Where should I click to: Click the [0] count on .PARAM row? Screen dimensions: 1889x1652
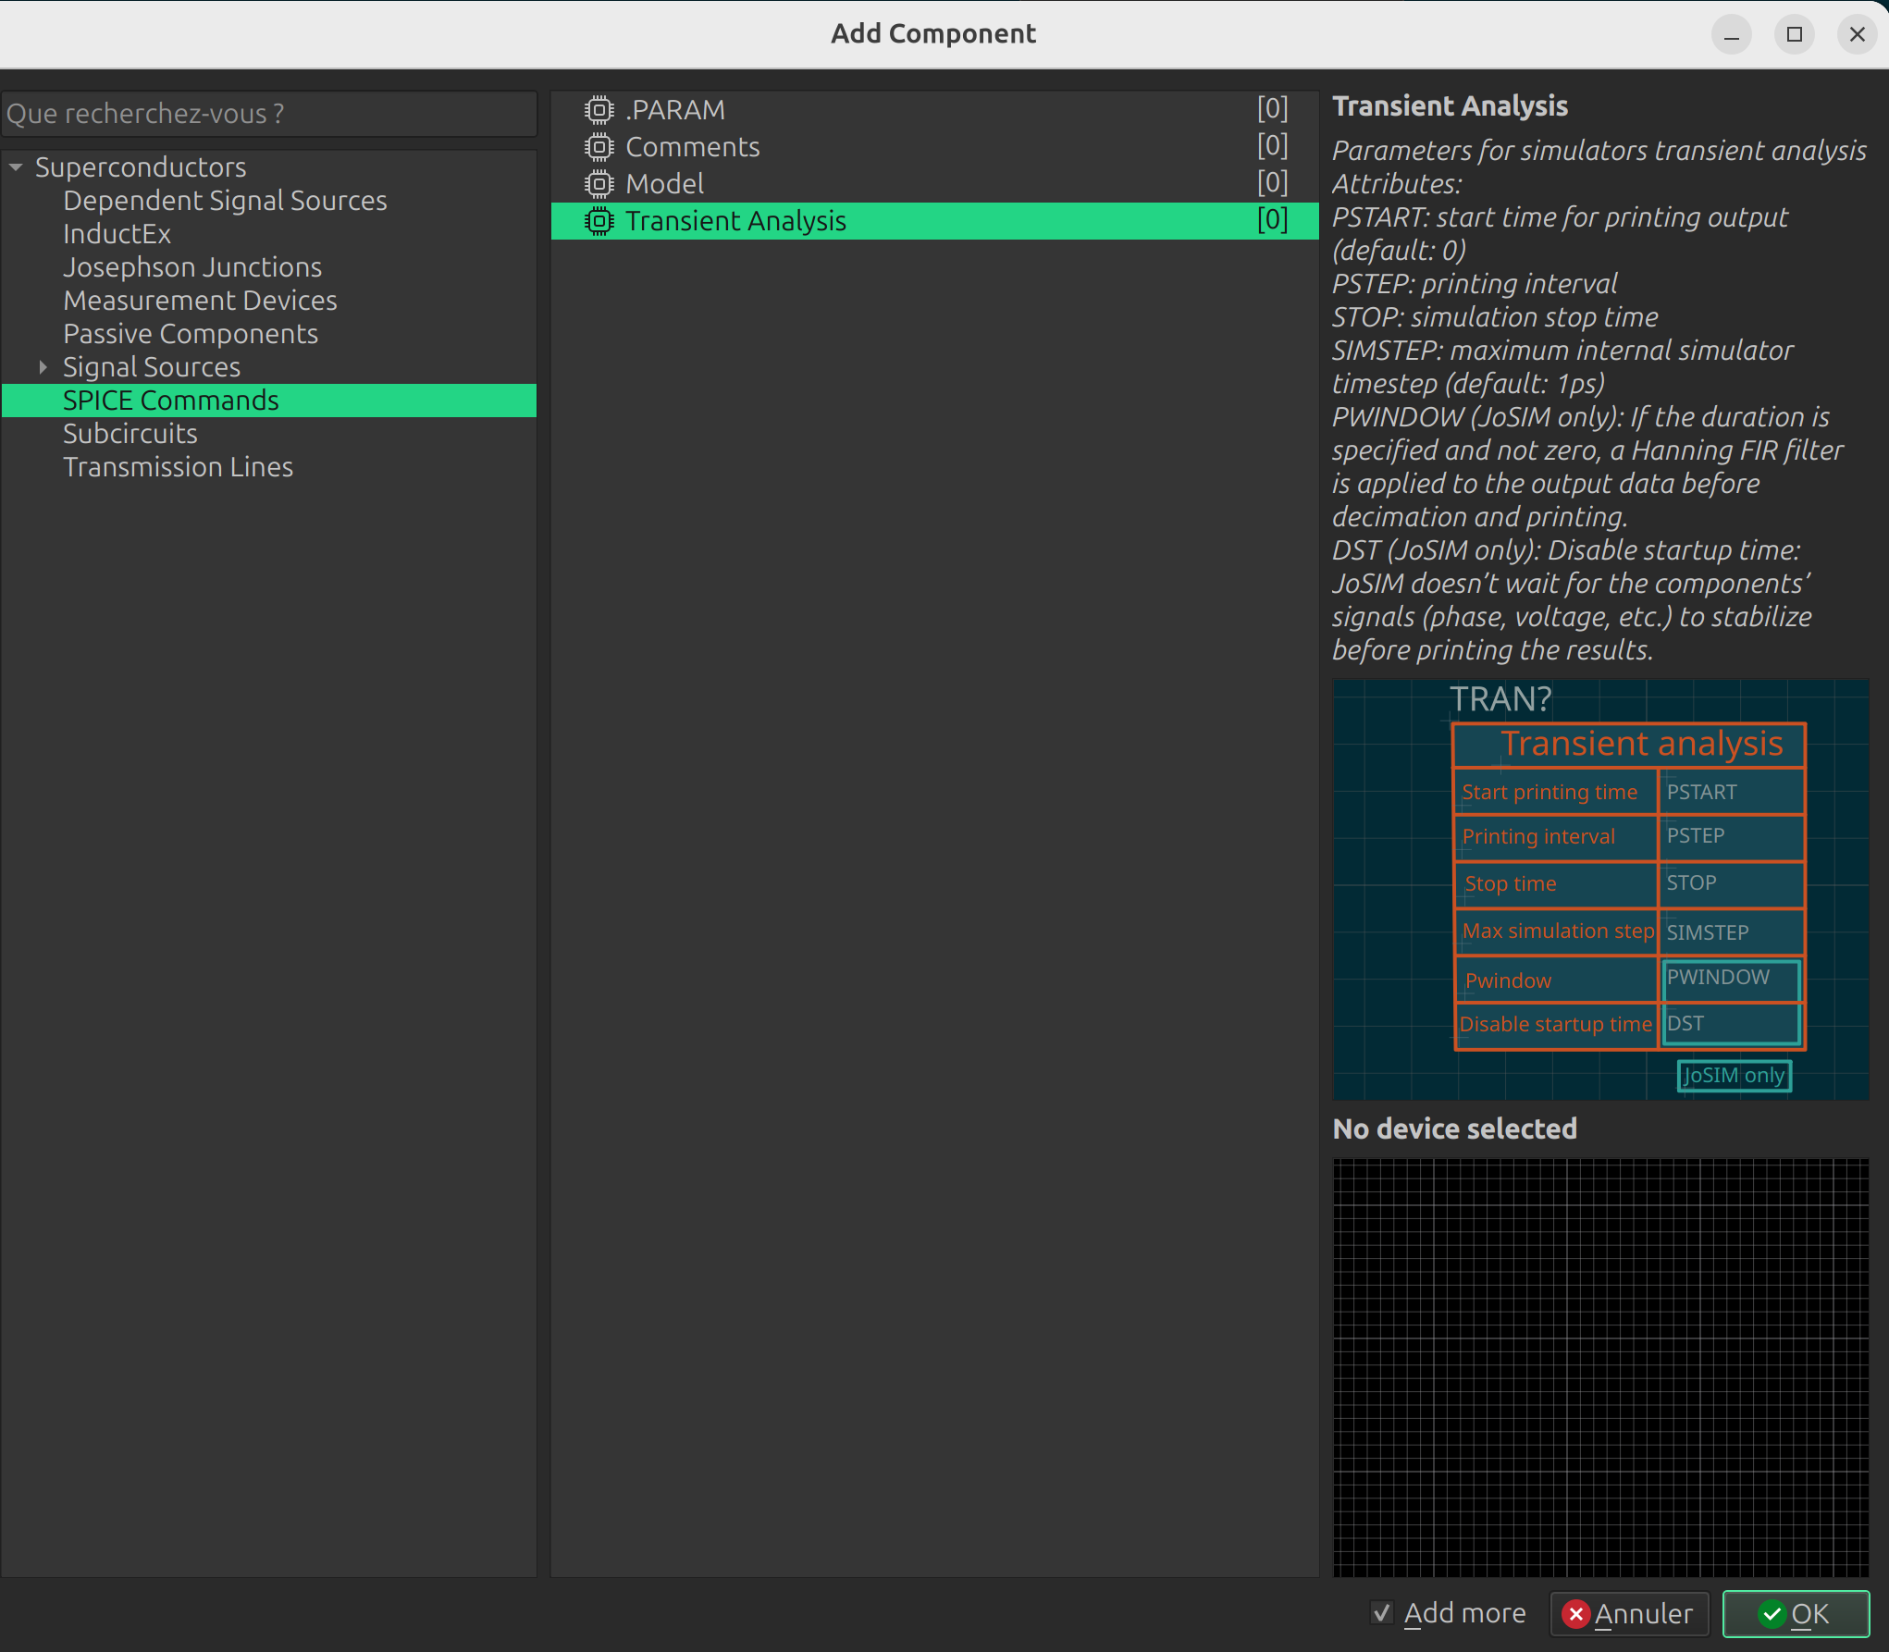(1272, 109)
